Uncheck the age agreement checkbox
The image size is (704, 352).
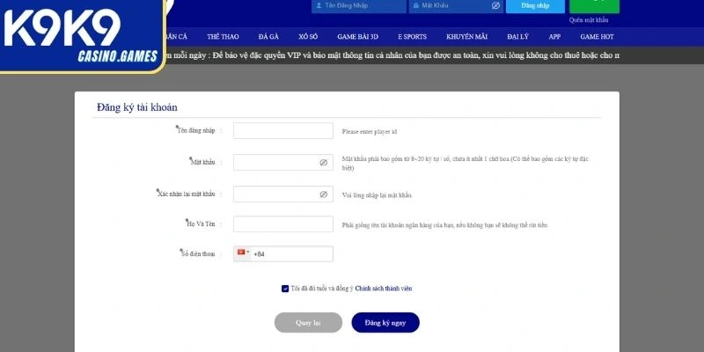(285, 289)
